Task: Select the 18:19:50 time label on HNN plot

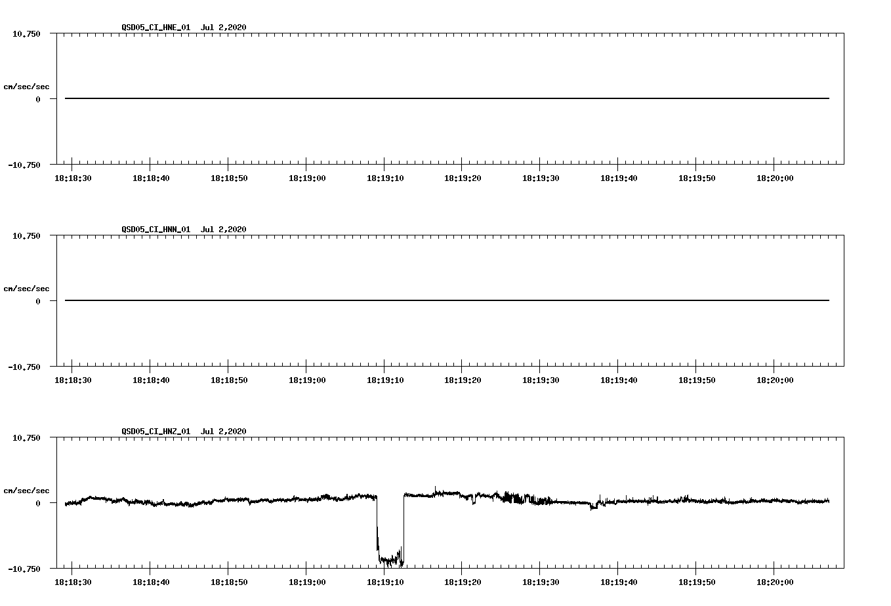Action: pyautogui.click(x=697, y=380)
